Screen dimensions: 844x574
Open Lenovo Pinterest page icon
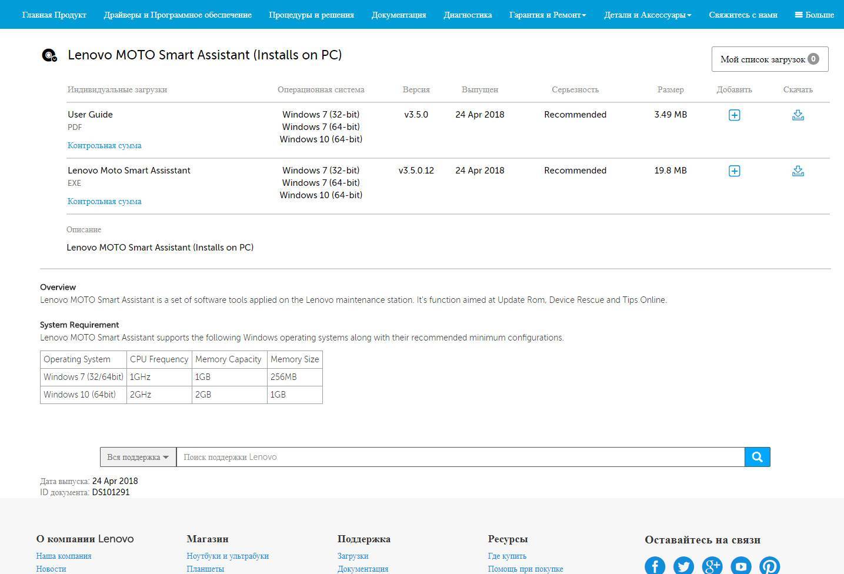click(x=769, y=566)
